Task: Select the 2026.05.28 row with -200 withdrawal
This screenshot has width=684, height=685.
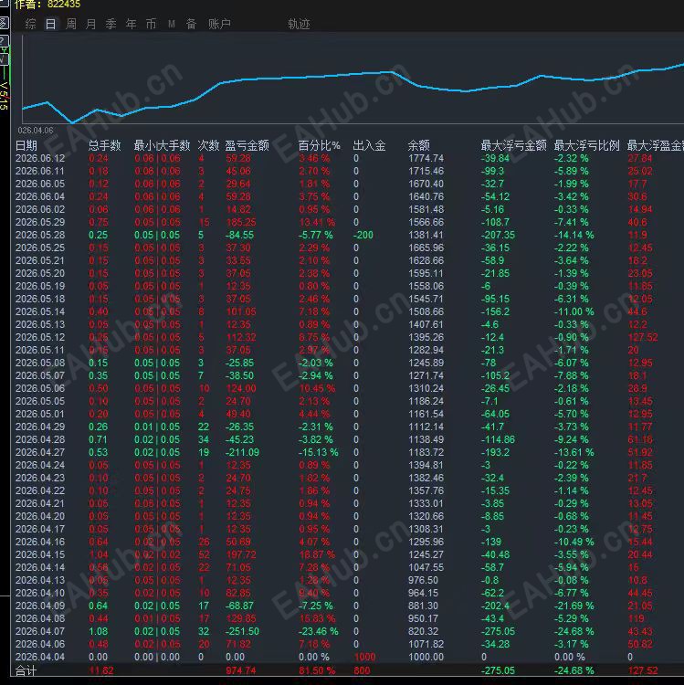Action: click(x=347, y=235)
